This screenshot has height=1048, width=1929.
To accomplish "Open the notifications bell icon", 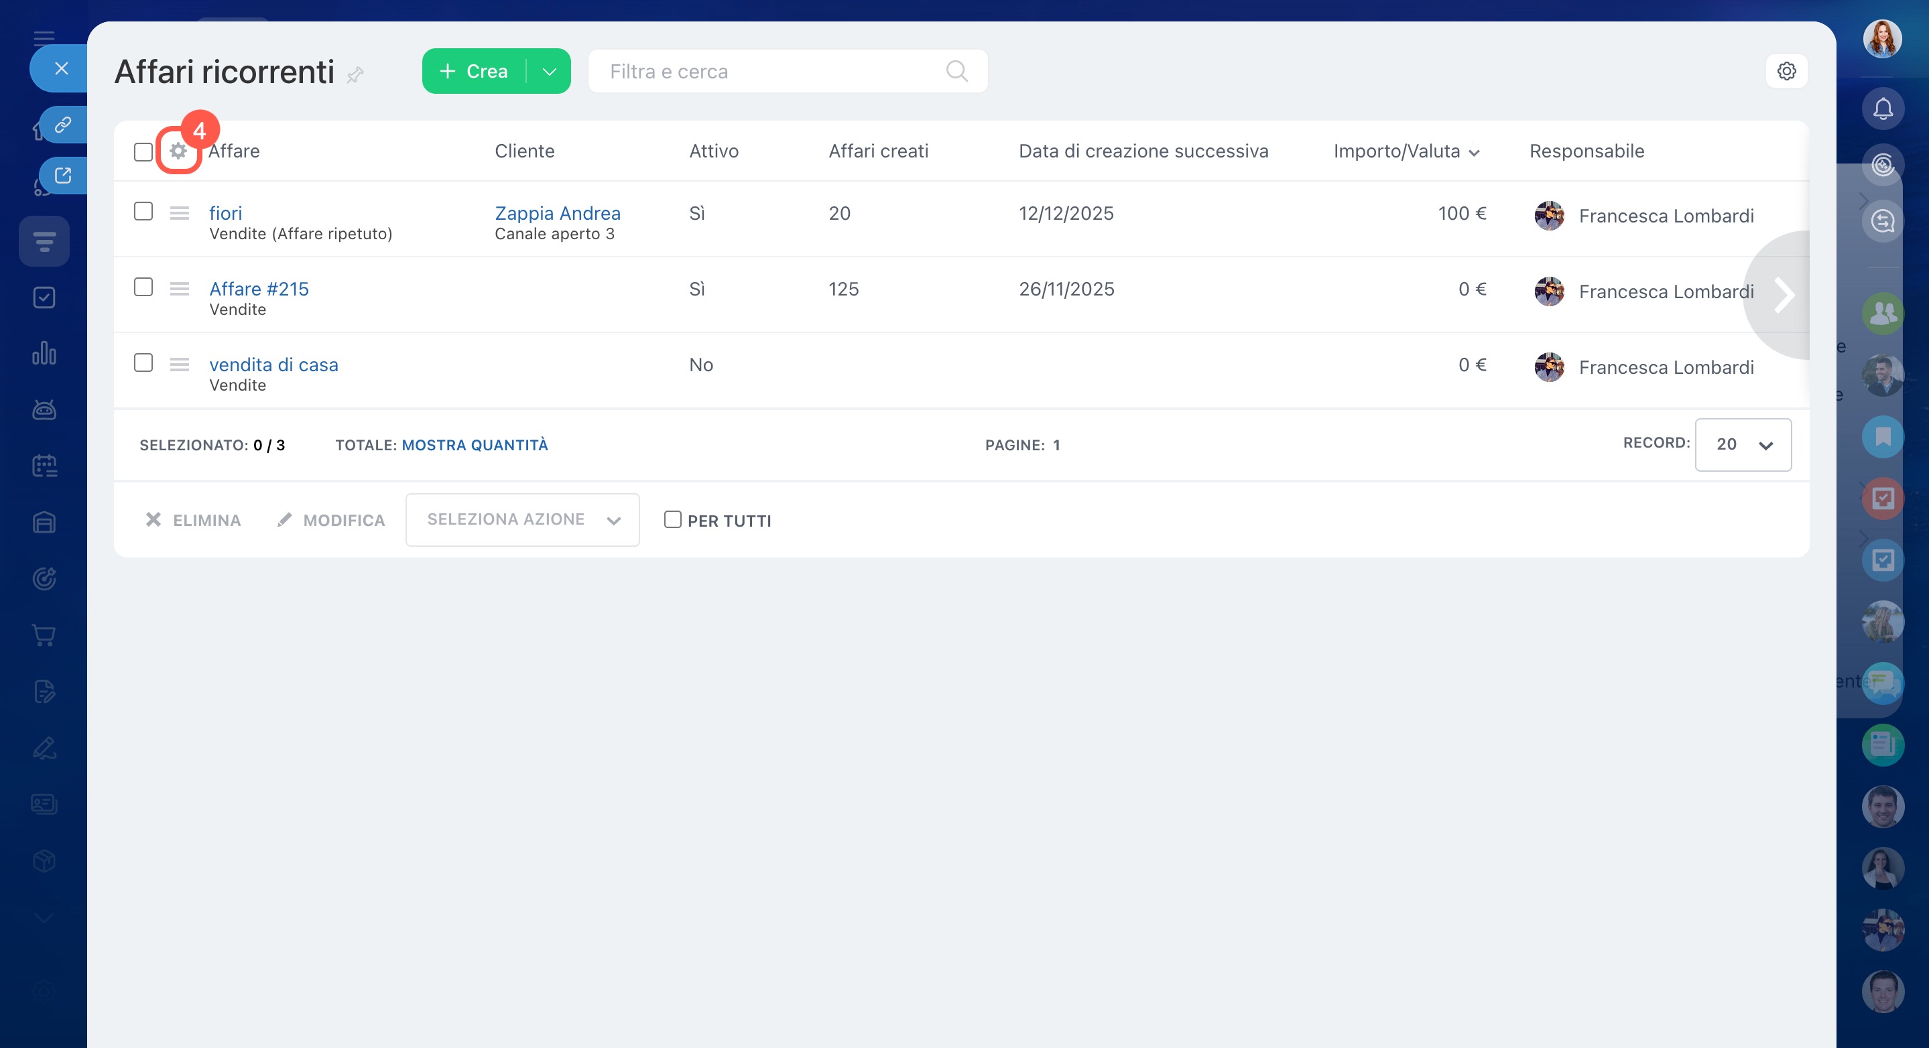I will point(1883,109).
